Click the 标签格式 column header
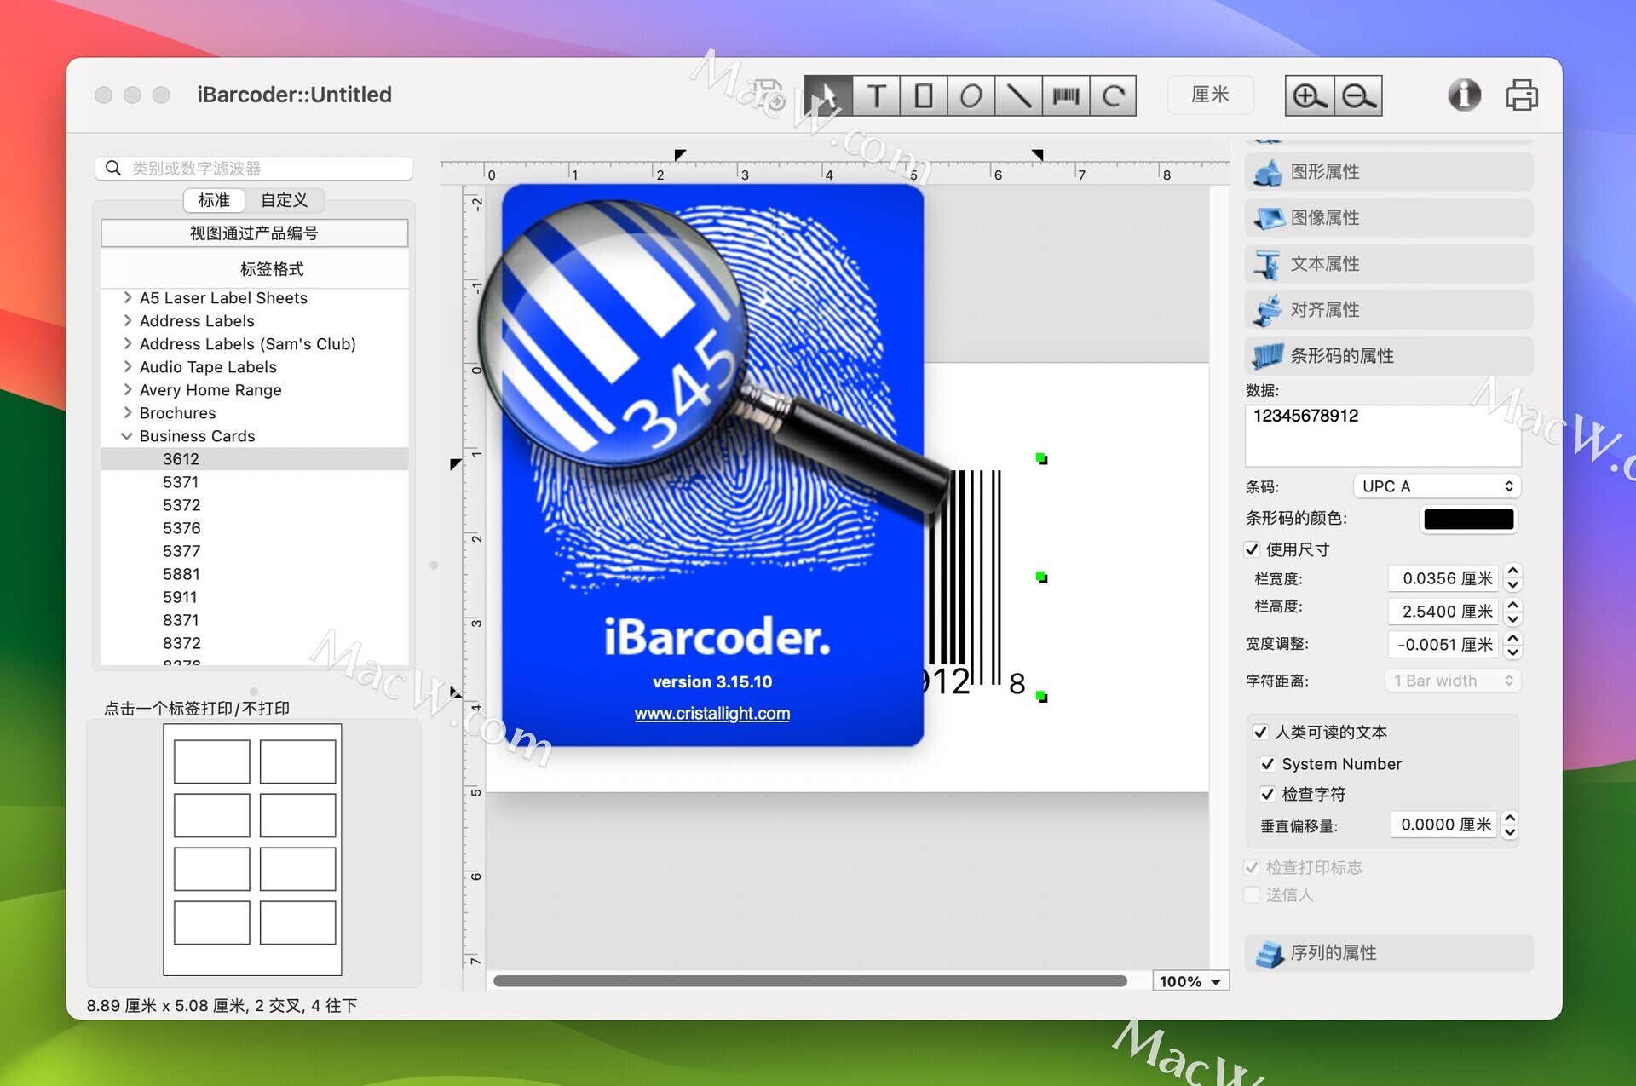Viewport: 1636px width, 1086px height. point(254,269)
